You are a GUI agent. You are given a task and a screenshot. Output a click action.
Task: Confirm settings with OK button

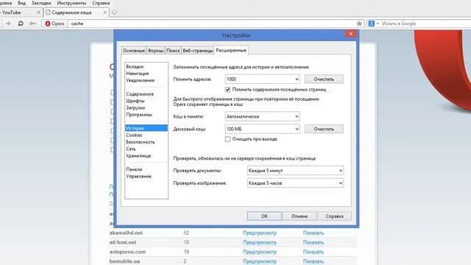tap(264, 216)
